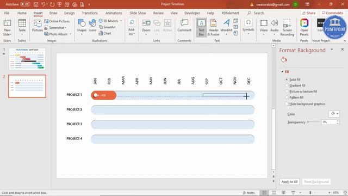Click the PROJECT 3 label
This screenshot has width=348, height=196.
tap(74, 124)
